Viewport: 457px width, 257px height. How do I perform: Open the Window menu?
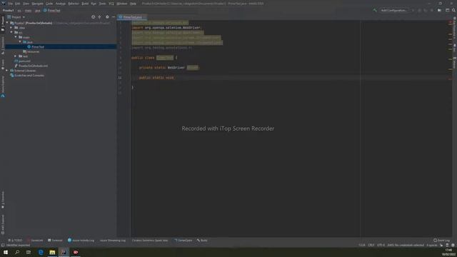point(122,4)
